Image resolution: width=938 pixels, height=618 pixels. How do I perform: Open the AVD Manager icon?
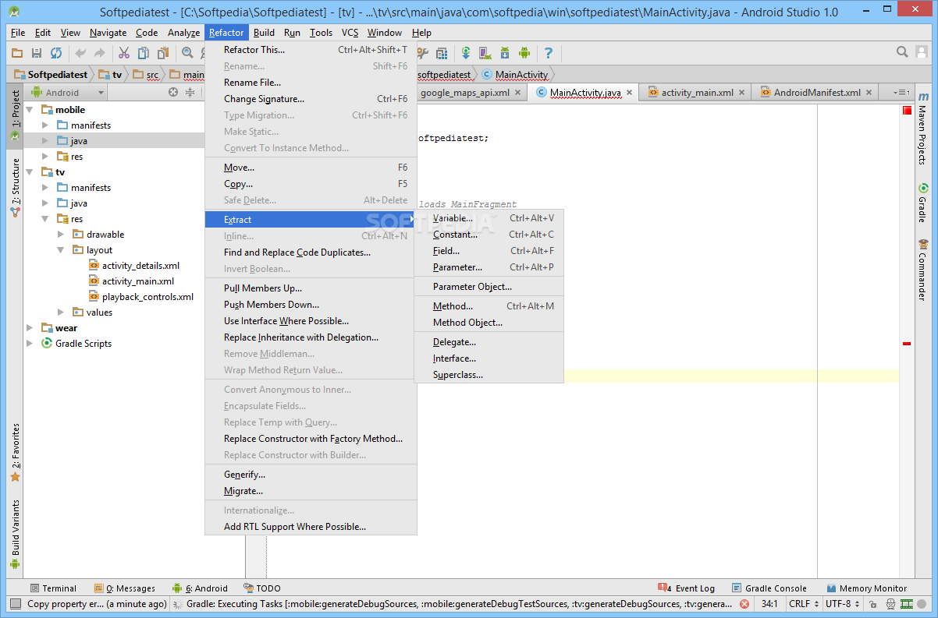click(x=485, y=53)
